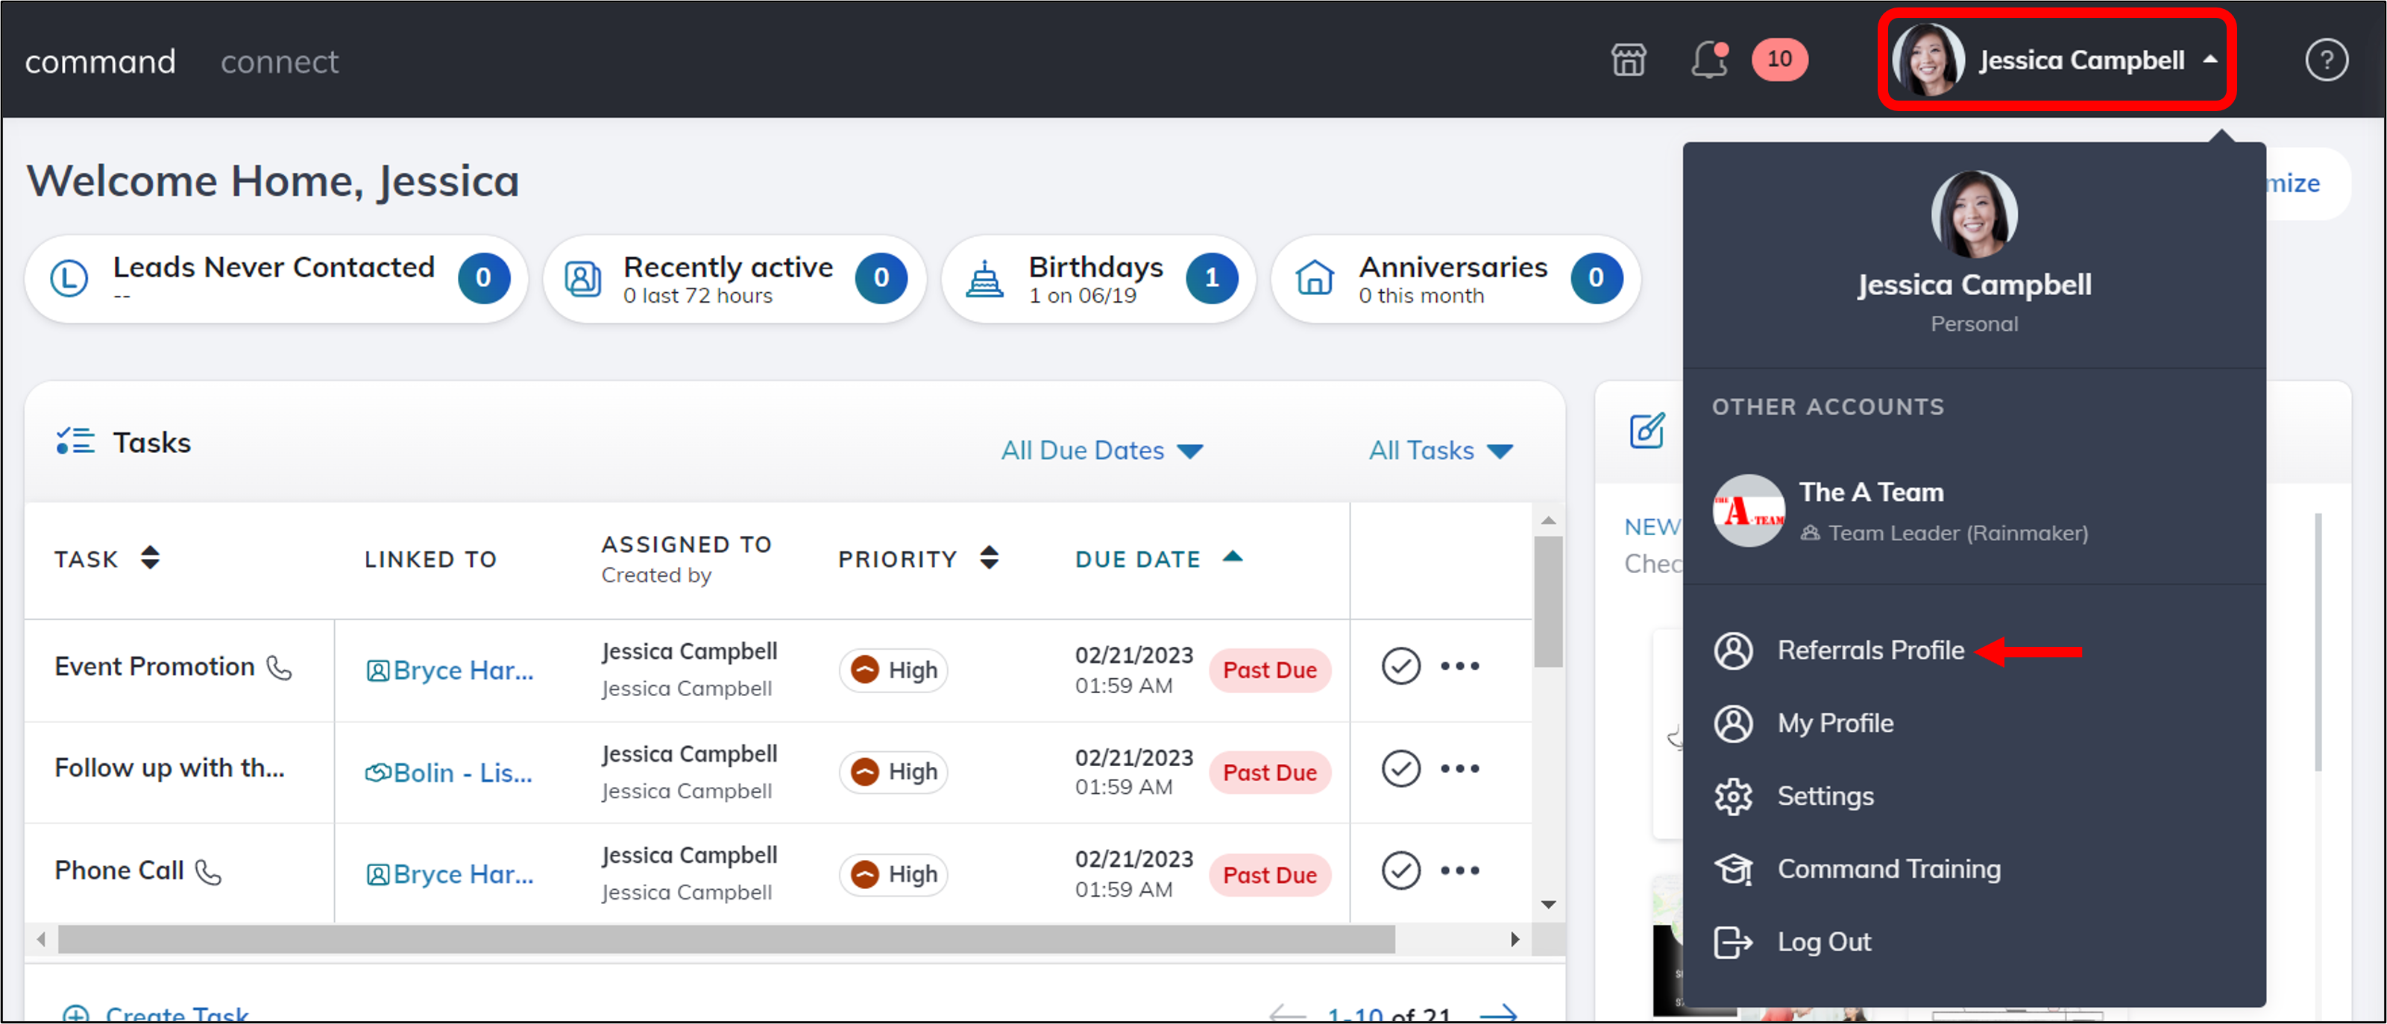The width and height of the screenshot is (2387, 1024).
Task: Click the scroll right arrow of tasks table
Action: (x=1515, y=940)
